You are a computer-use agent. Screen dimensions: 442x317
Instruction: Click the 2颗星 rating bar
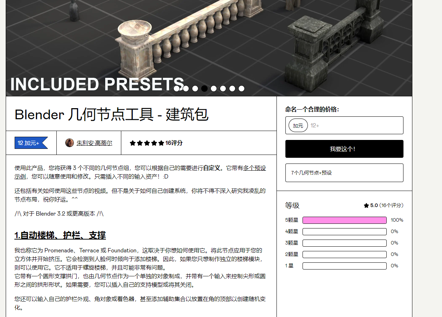coord(345,255)
